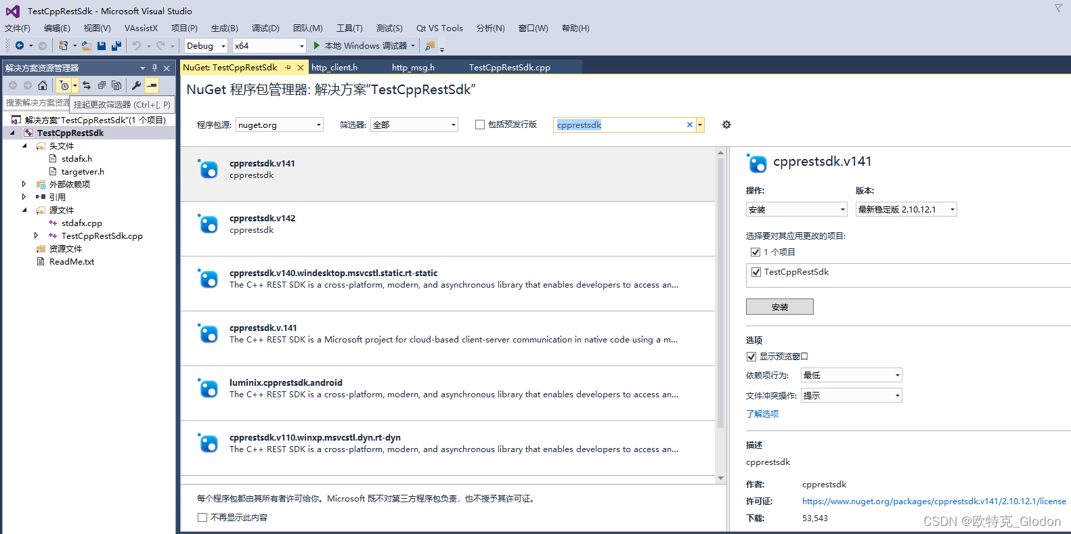Pin the NuGet TestCppRestSdk tab

click(288, 67)
